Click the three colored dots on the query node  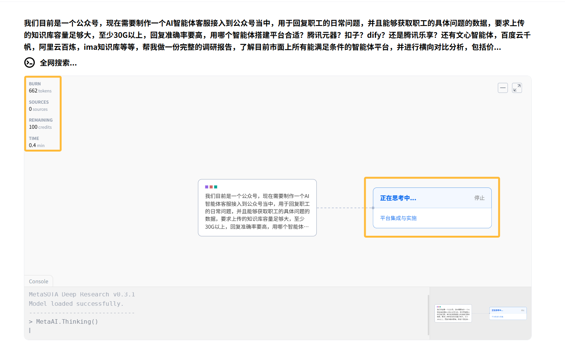point(211,187)
